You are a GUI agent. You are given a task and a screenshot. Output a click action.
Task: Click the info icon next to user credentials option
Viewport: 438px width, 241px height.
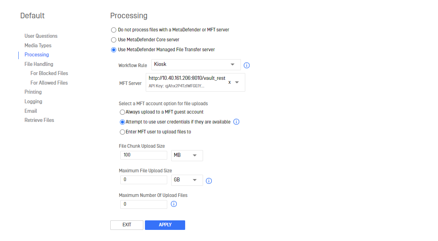click(236, 122)
